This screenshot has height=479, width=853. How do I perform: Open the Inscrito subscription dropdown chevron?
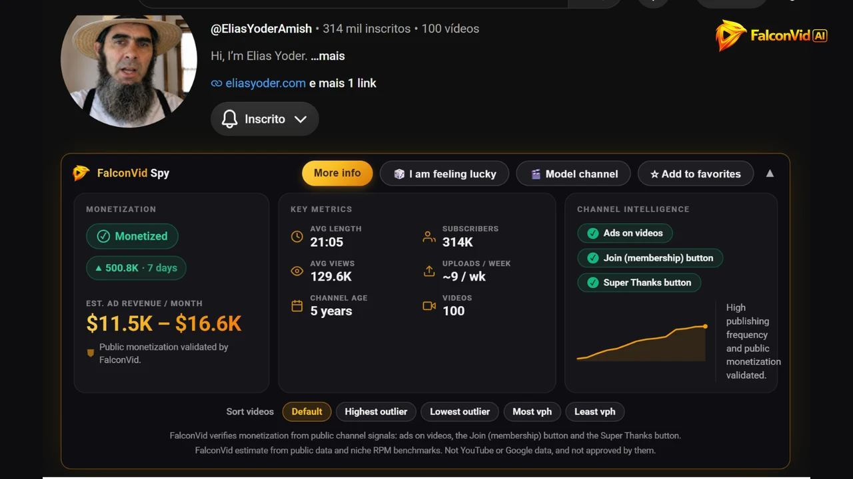301,119
